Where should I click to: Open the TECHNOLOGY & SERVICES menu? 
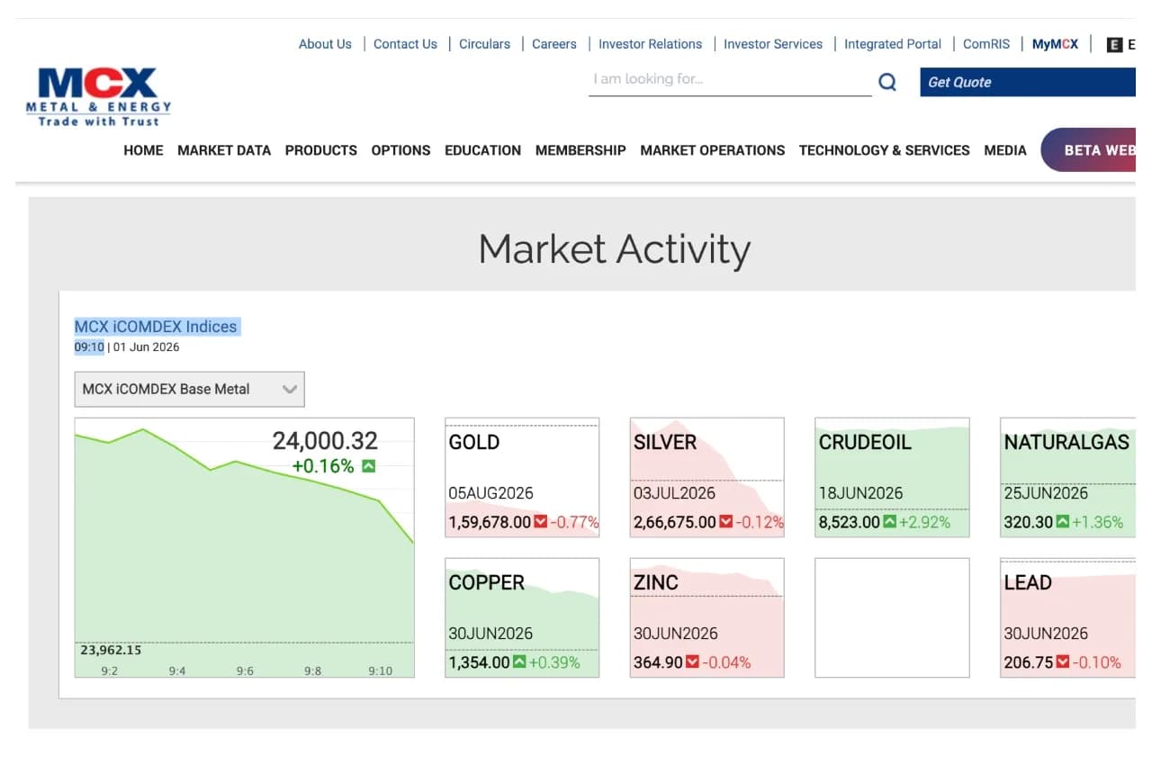(x=885, y=150)
